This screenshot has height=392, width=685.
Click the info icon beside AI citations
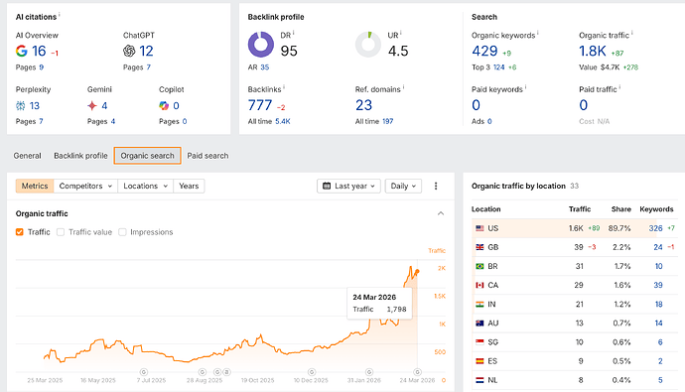60,15
